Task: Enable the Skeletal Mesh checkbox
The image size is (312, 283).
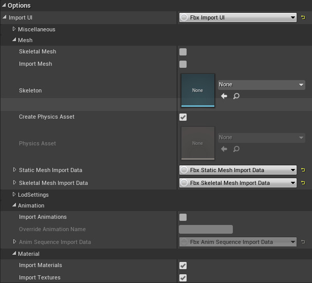Action: coord(183,52)
